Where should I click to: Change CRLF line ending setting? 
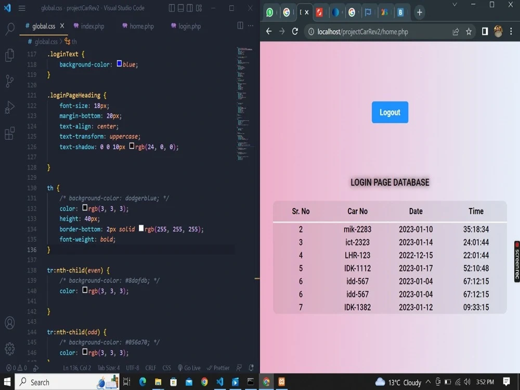pyautogui.click(x=151, y=368)
